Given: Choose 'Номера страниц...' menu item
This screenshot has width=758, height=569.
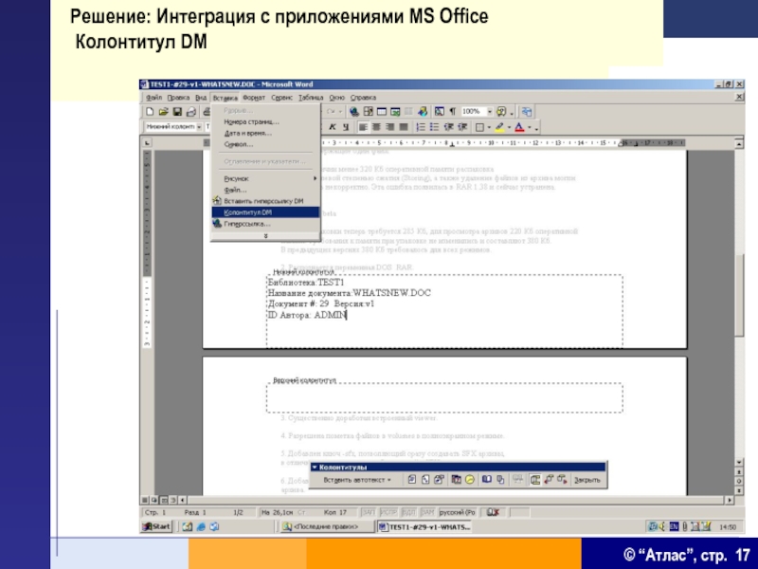Looking at the screenshot, I should point(265,122).
